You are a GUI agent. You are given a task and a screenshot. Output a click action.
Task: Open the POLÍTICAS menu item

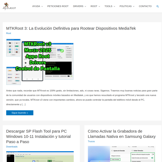(126, 6)
